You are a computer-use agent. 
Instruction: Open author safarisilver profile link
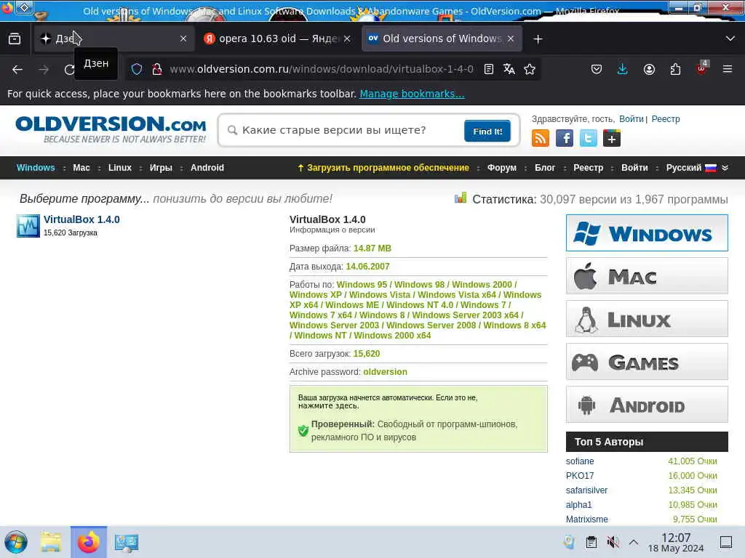[586, 490]
